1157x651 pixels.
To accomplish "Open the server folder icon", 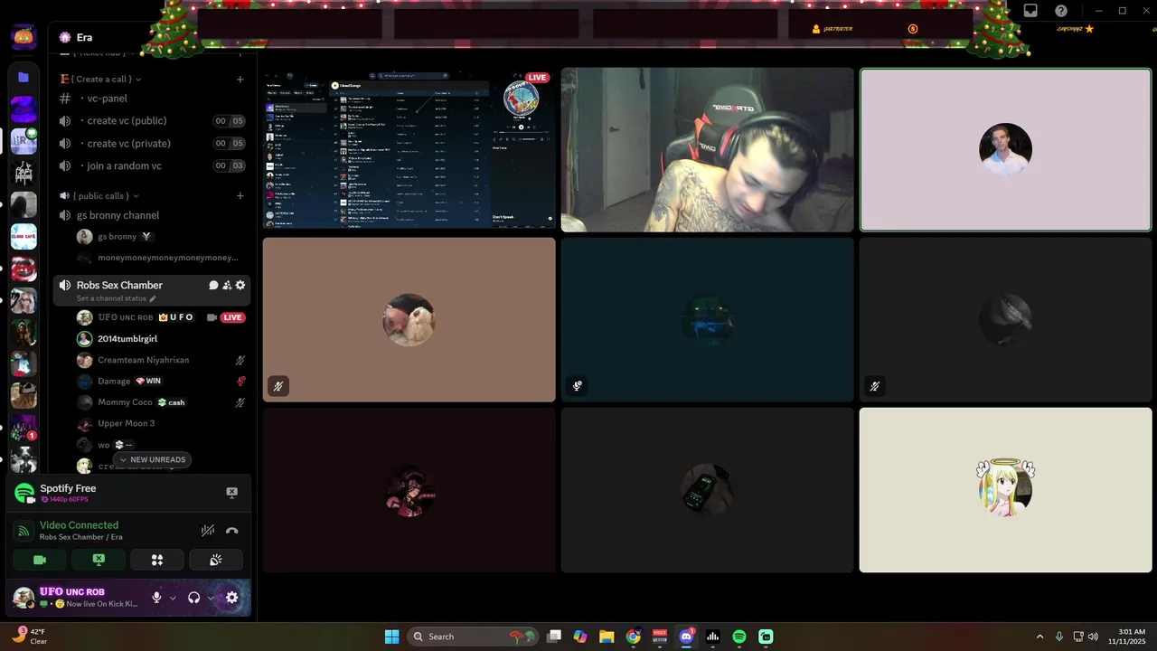I will coord(24,78).
